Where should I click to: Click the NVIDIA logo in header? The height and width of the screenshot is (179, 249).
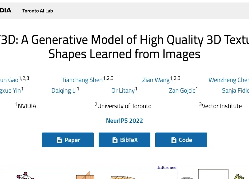pyautogui.click(x=6, y=11)
